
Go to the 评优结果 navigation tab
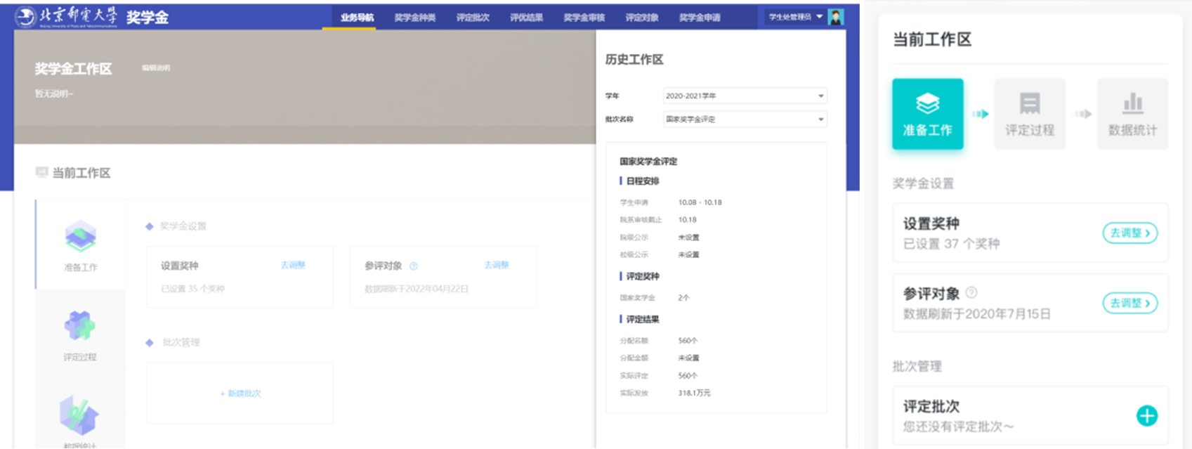tap(526, 18)
